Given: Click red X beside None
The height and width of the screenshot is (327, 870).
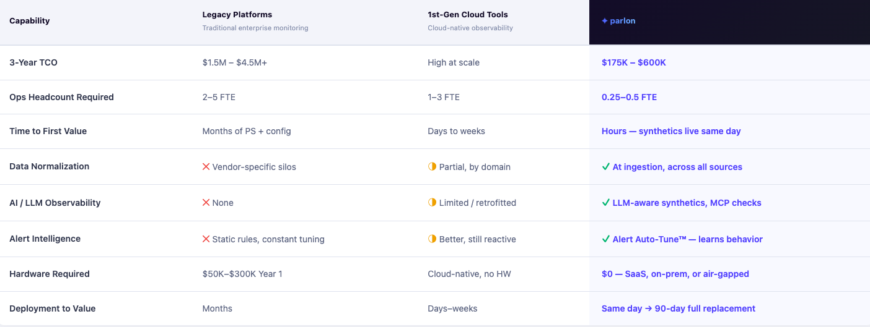Looking at the screenshot, I should coord(206,203).
